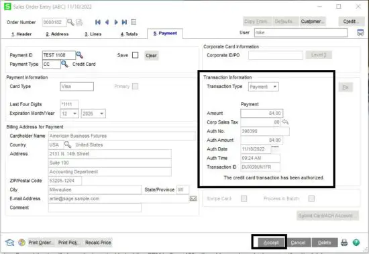Screen dimensions: 369x254
Task: Click the globe icon beside Print Order
Action: pos(21,242)
